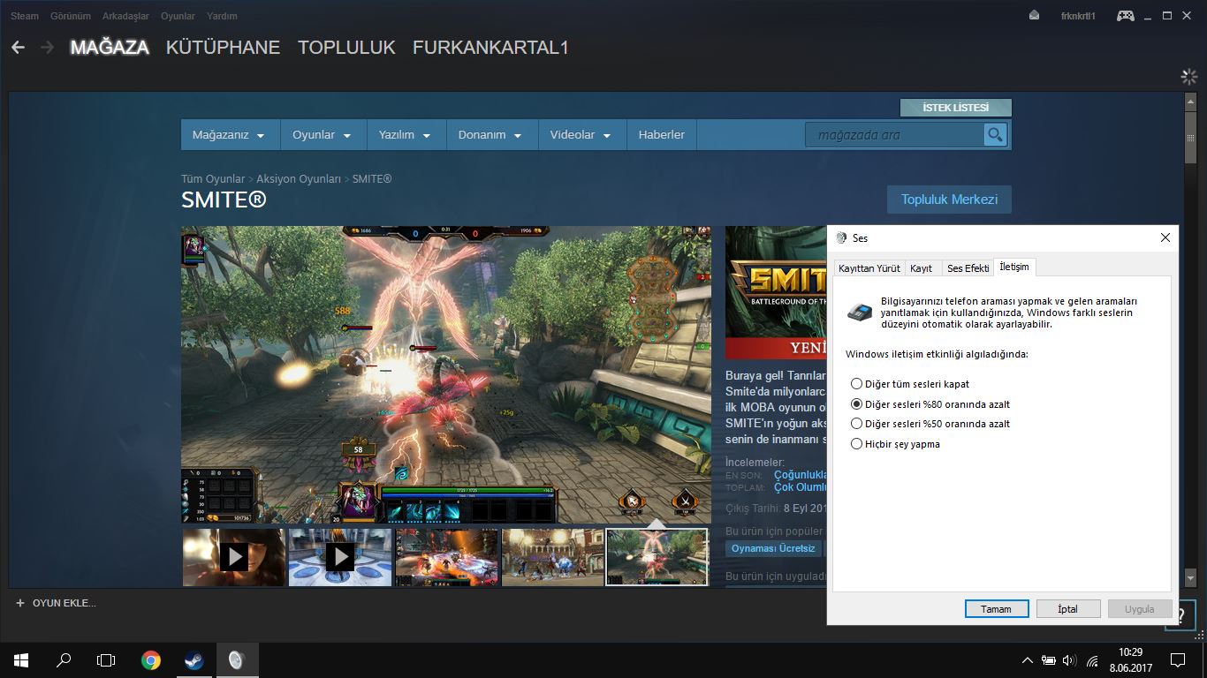Screen dimensions: 1207x678
Task: Click the Sound dialog taskbar icon
Action: click(236, 659)
